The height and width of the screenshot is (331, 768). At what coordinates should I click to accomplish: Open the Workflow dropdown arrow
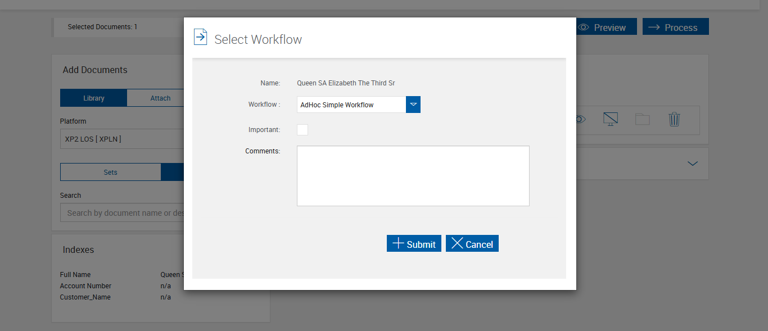click(x=413, y=105)
